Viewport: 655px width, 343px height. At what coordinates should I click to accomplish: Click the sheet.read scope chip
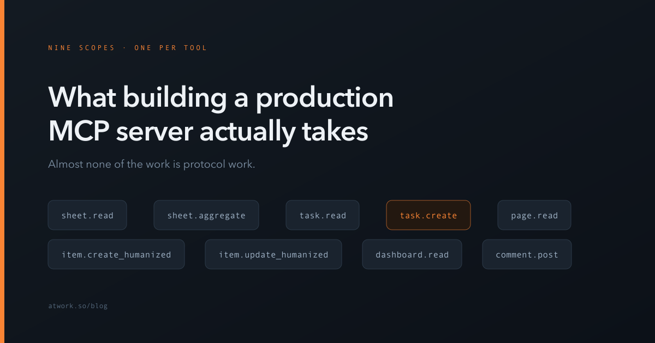point(87,215)
